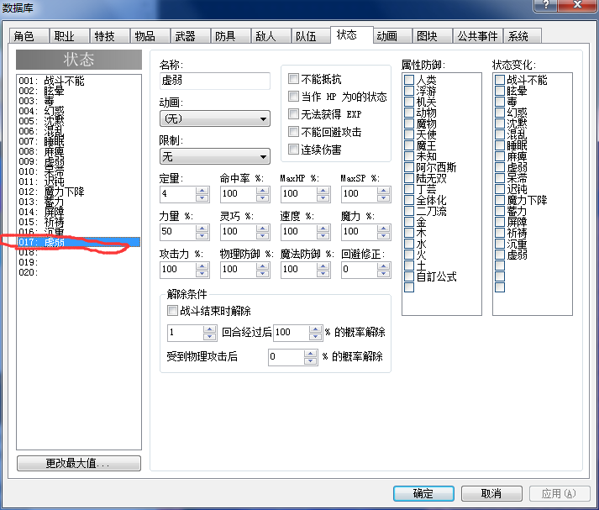
Task: Increase MaxHP % spinner value
Action: click(323, 190)
